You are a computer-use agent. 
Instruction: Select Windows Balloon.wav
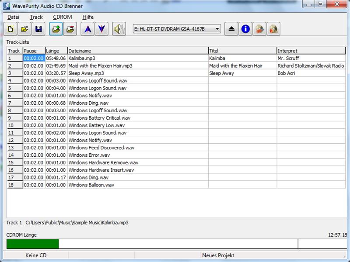click(x=91, y=185)
